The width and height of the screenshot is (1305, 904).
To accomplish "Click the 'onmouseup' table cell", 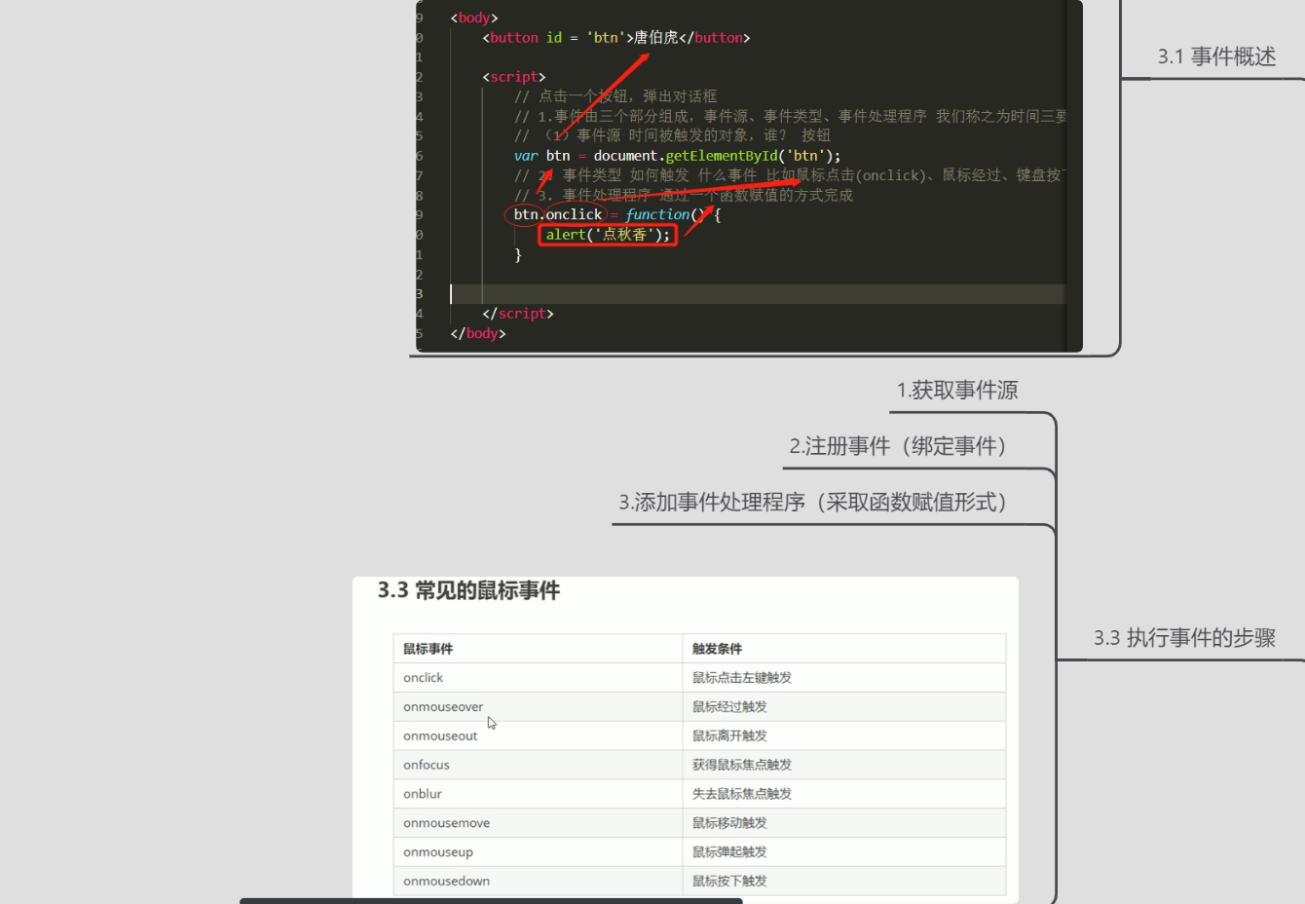I will point(538,852).
